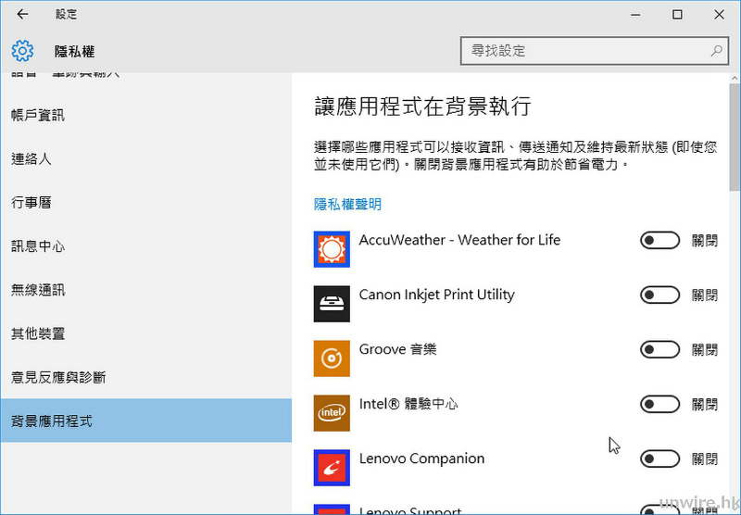This screenshot has width=741, height=515.
Task: Click the settings gear icon
Action: (x=22, y=51)
